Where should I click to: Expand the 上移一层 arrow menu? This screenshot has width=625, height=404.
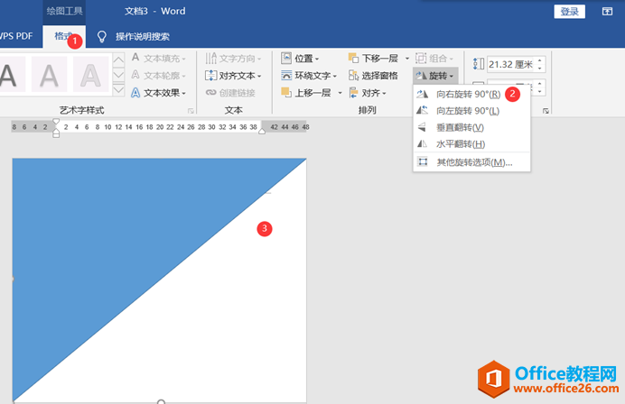[x=340, y=93]
